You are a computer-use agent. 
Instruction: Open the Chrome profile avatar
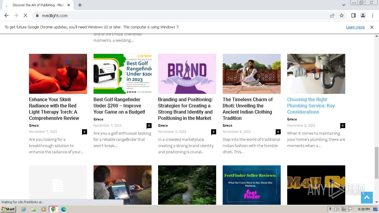coord(363,16)
